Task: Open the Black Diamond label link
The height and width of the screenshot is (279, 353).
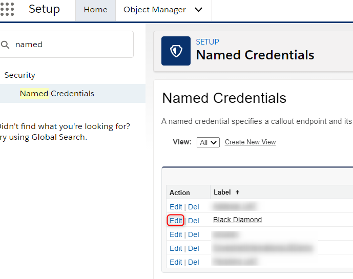Action: tap(237, 220)
